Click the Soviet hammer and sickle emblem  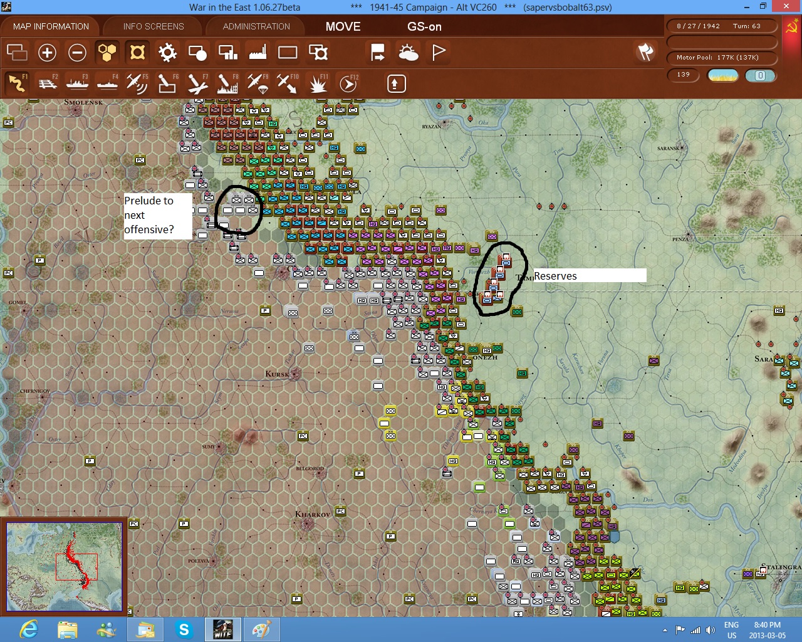click(791, 27)
